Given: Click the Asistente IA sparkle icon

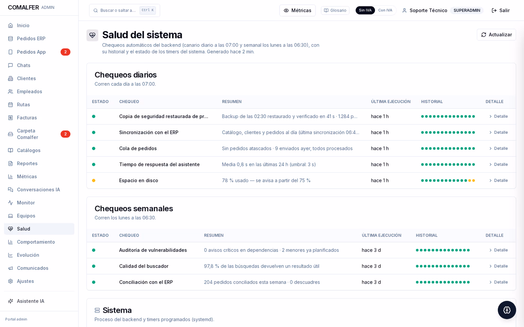Looking at the screenshot, I should click(10, 301).
